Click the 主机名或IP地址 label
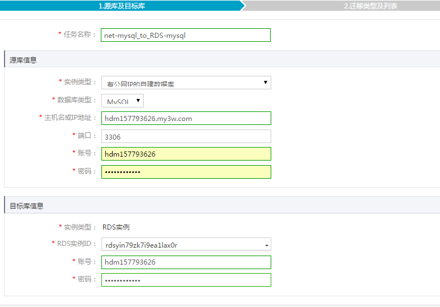 point(70,118)
